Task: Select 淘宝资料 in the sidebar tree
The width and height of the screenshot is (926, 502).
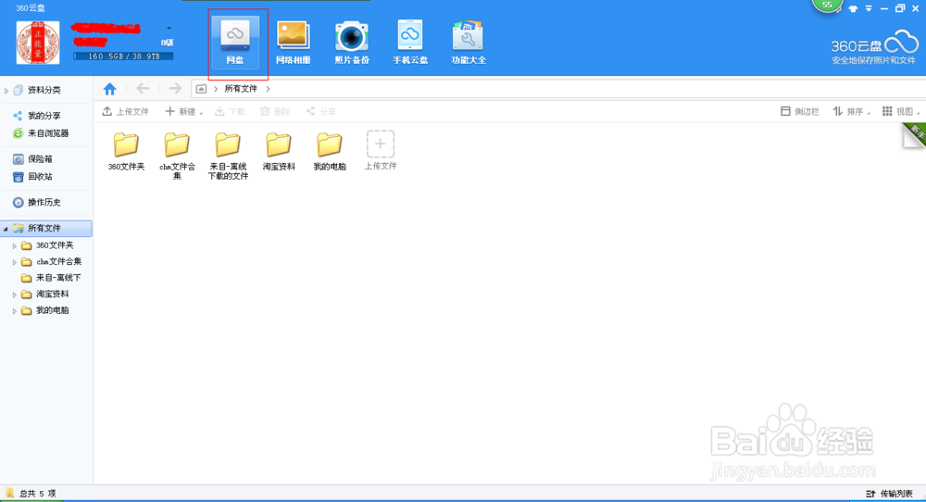Action: pos(52,295)
